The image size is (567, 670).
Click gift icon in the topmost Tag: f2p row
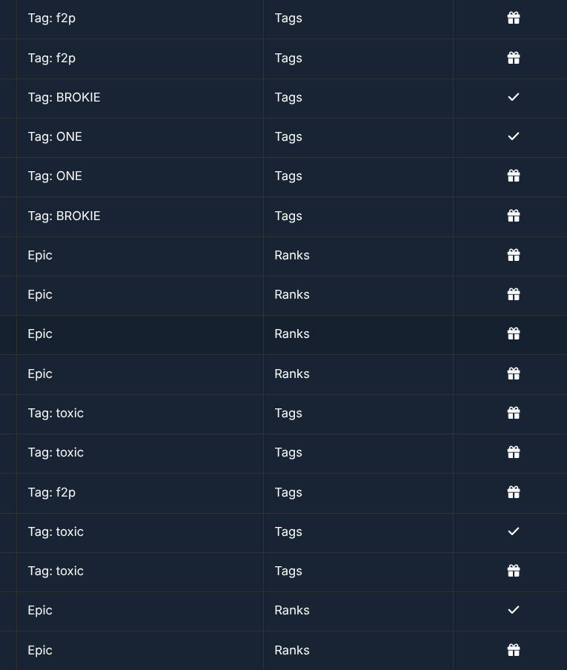(514, 18)
